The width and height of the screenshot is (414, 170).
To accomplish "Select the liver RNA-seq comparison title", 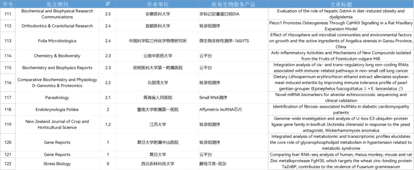I will pos(341,155).
